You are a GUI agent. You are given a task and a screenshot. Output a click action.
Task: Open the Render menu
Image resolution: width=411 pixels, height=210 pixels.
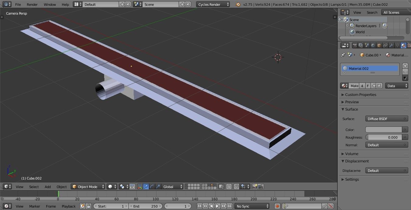pos(32,4)
